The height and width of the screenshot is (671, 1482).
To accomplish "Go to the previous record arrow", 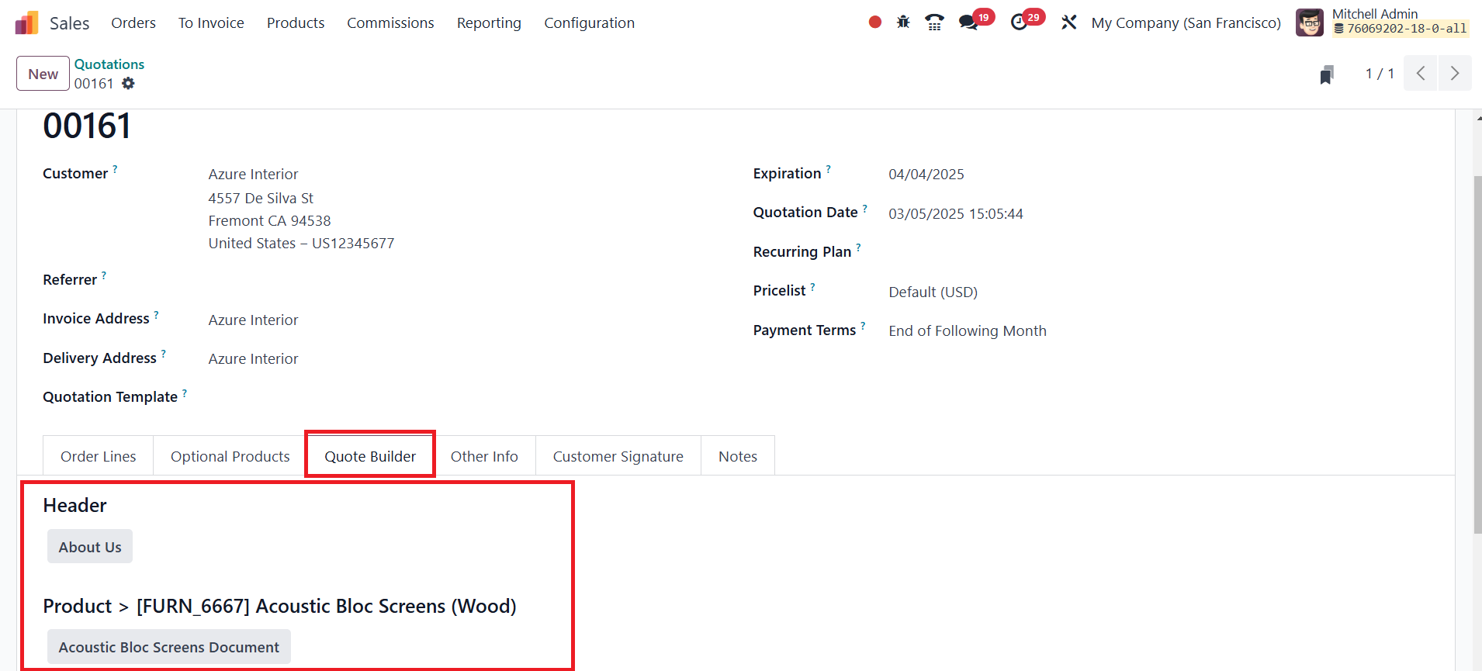I will click(x=1421, y=74).
